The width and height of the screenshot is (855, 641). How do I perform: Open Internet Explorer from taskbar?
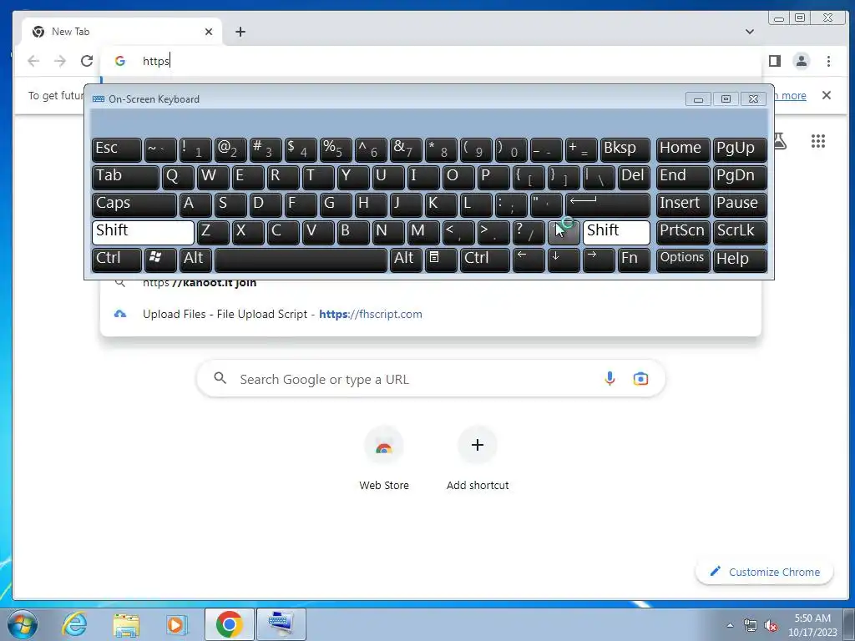(74, 624)
